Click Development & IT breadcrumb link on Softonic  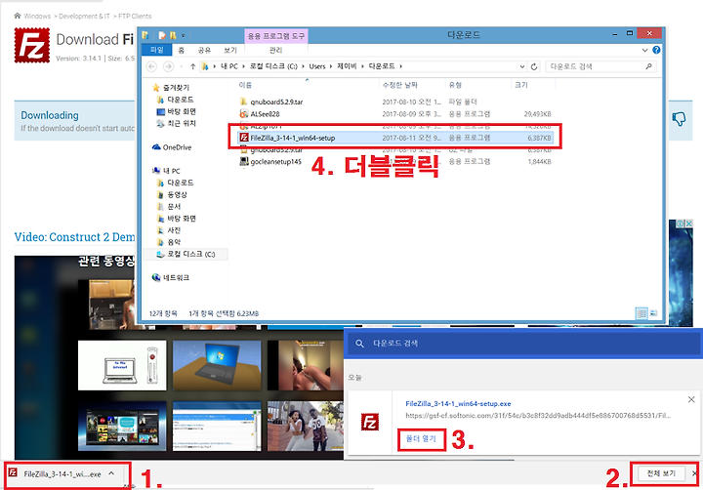point(84,17)
